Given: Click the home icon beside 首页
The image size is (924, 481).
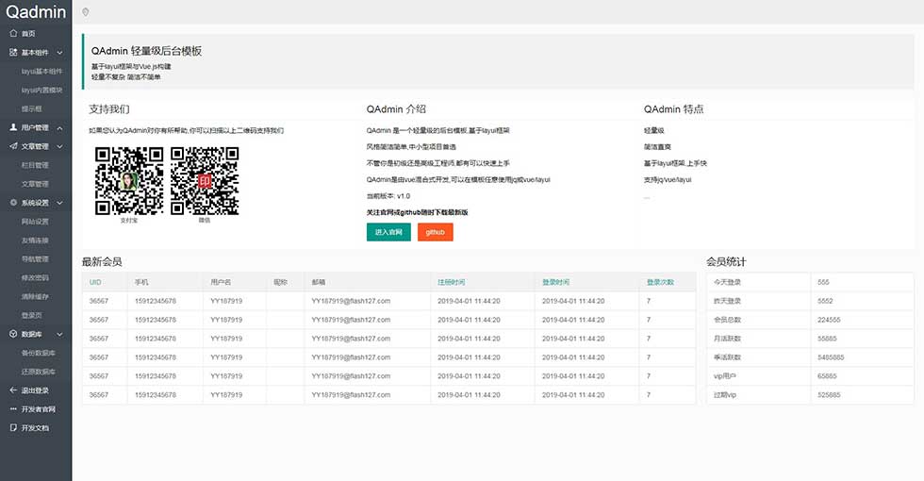Looking at the screenshot, I should pos(13,34).
